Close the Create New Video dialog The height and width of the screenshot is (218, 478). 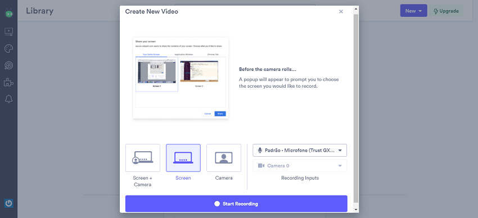tap(341, 12)
